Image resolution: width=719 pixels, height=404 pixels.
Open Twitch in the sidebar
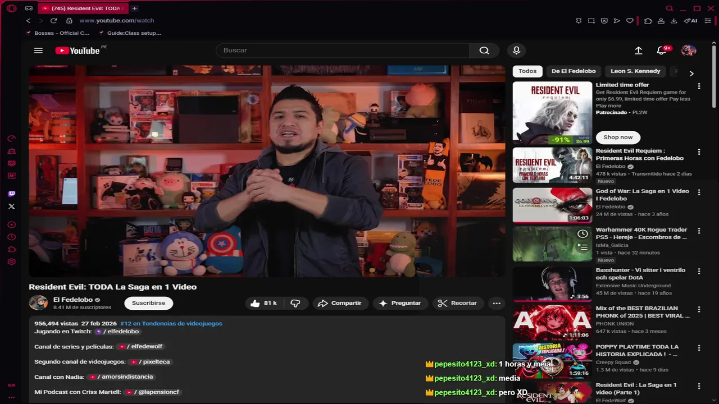click(11, 194)
